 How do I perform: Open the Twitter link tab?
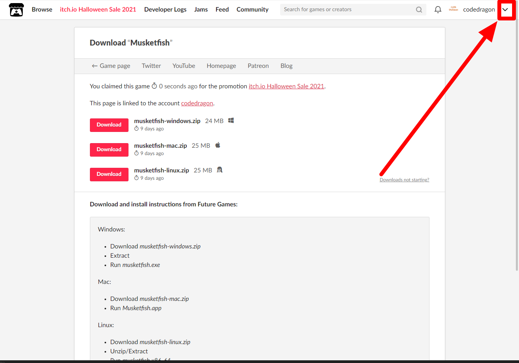click(151, 66)
